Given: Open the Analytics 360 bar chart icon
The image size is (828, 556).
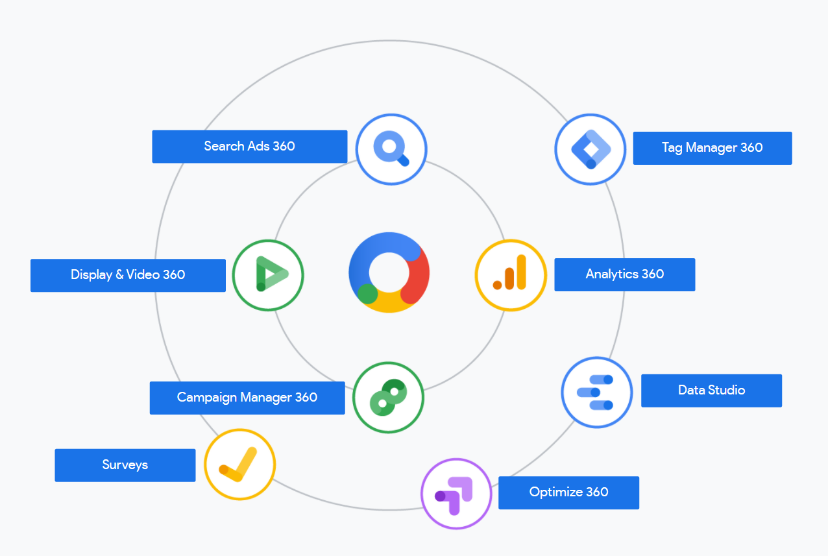Looking at the screenshot, I should coord(511,275).
